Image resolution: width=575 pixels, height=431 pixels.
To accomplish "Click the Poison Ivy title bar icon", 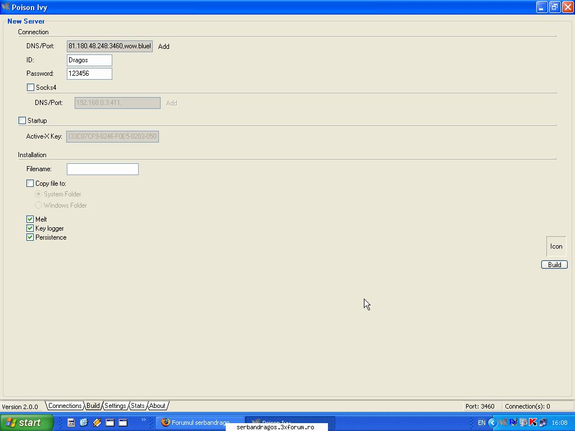I will coord(6,7).
